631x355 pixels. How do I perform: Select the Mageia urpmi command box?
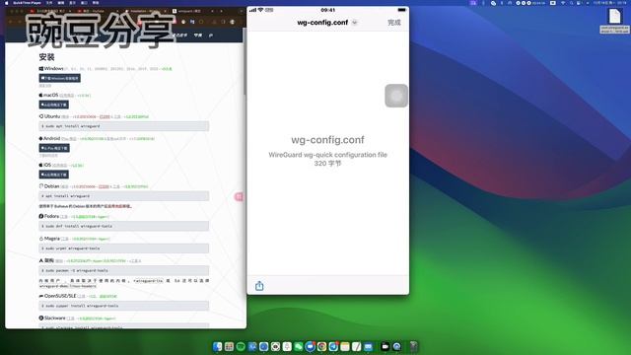point(124,248)
